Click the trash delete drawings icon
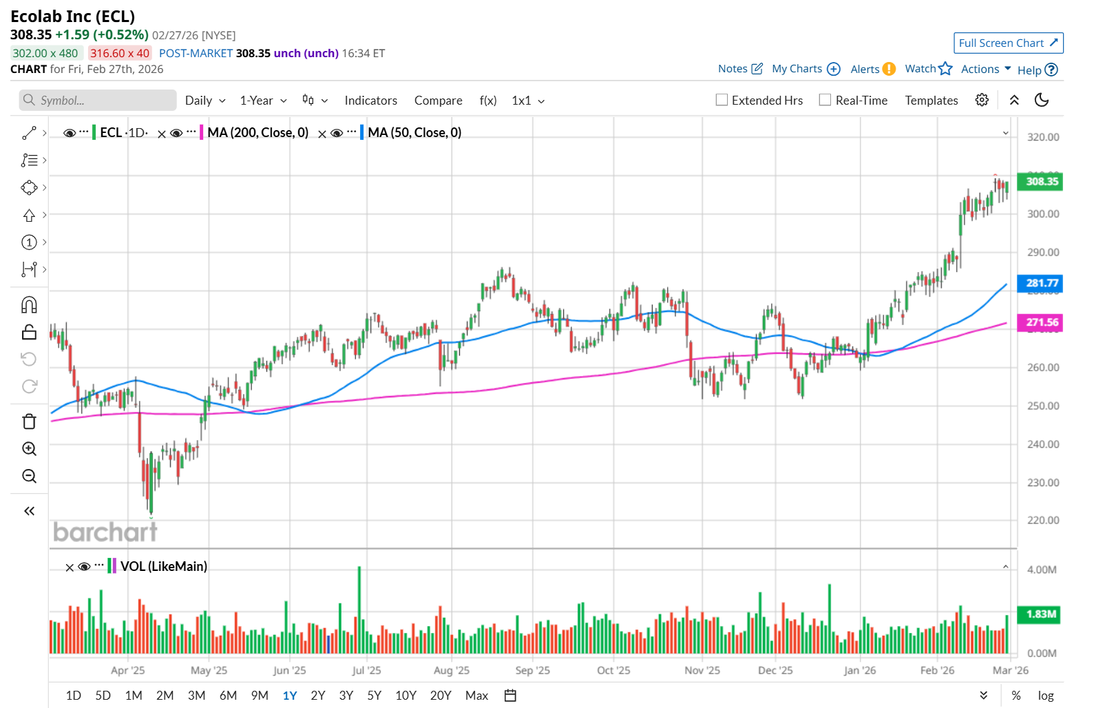Image resolution: width=1094 pixels, height=708 pixels. point(29,421)
